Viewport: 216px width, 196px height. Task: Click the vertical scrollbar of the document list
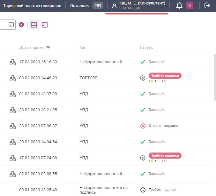pos(214,77)
